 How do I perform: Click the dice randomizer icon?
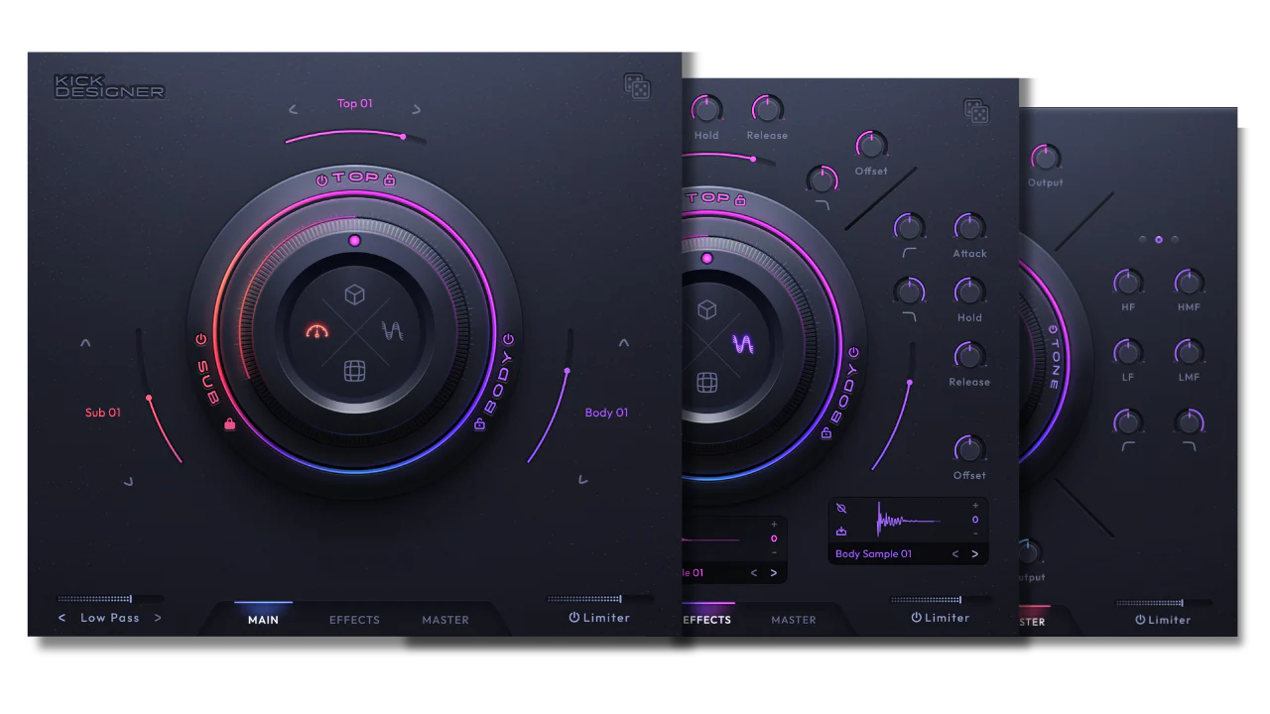(x=637, y=87)
